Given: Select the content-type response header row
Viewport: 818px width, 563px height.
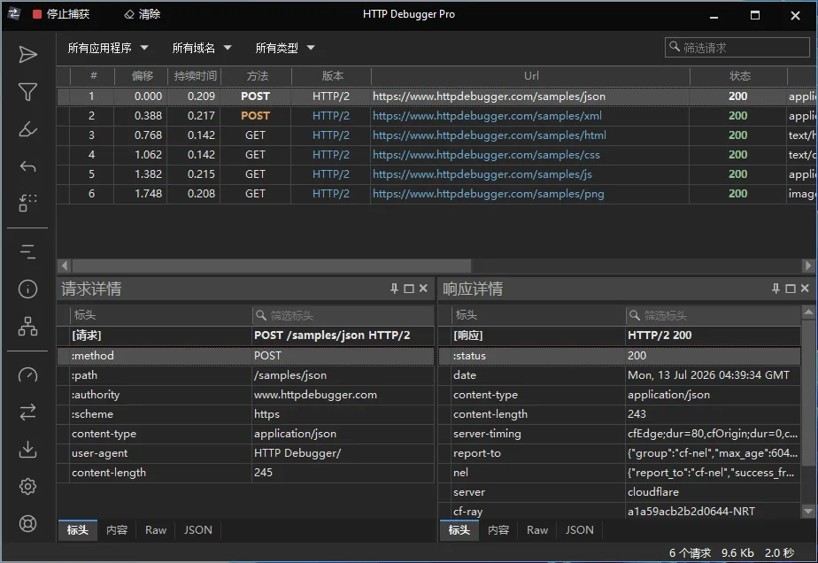Looking at the screenshot, I should [x=620, y=395].
